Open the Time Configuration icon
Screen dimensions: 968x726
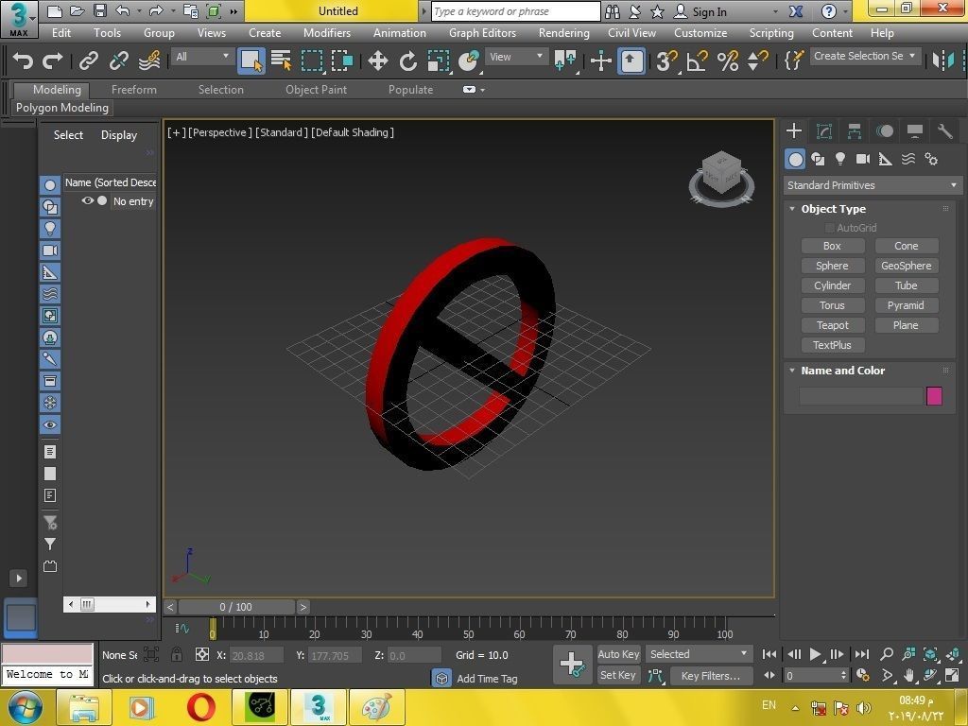tap(864, 675)
